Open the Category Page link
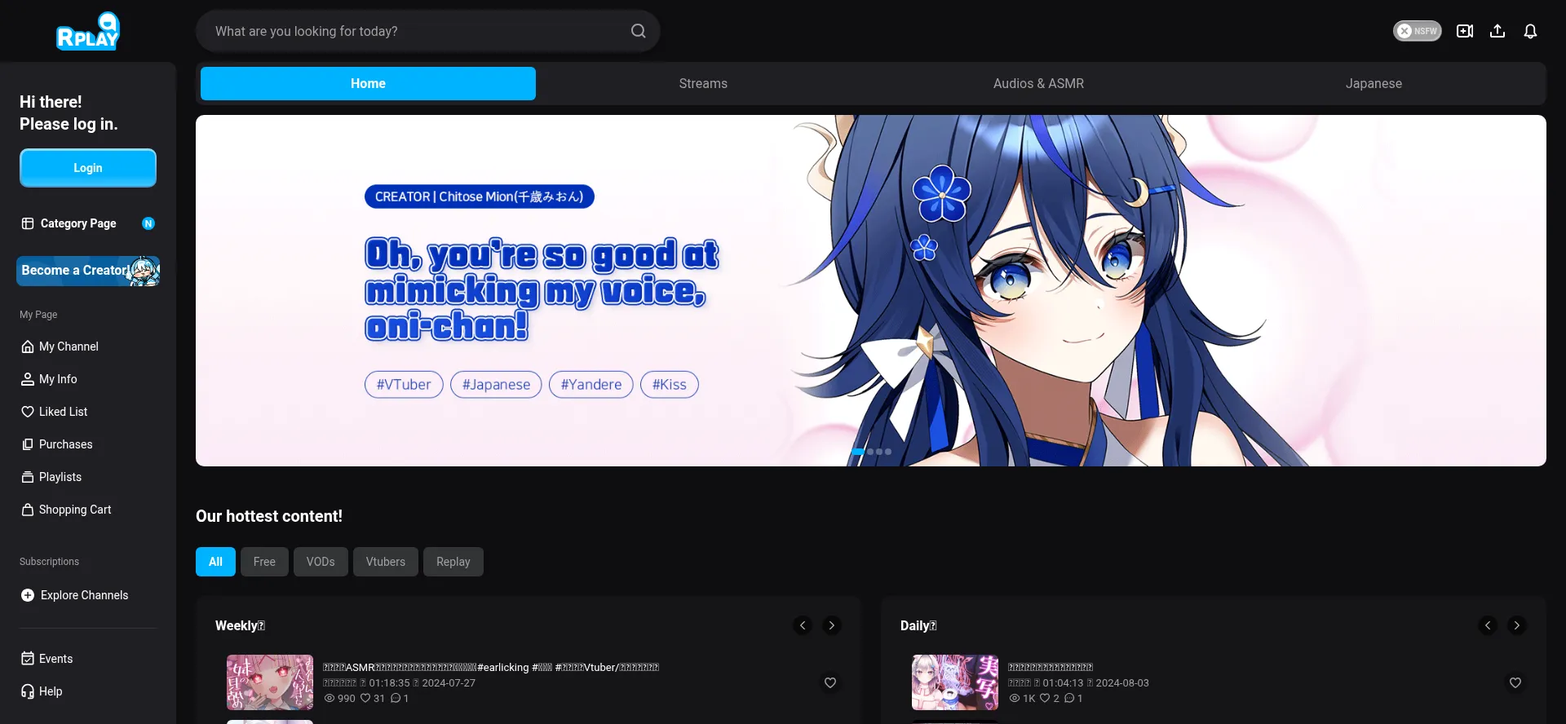Image resolution: width=1566 pixels, height=724 pixels. pos(78,223)
